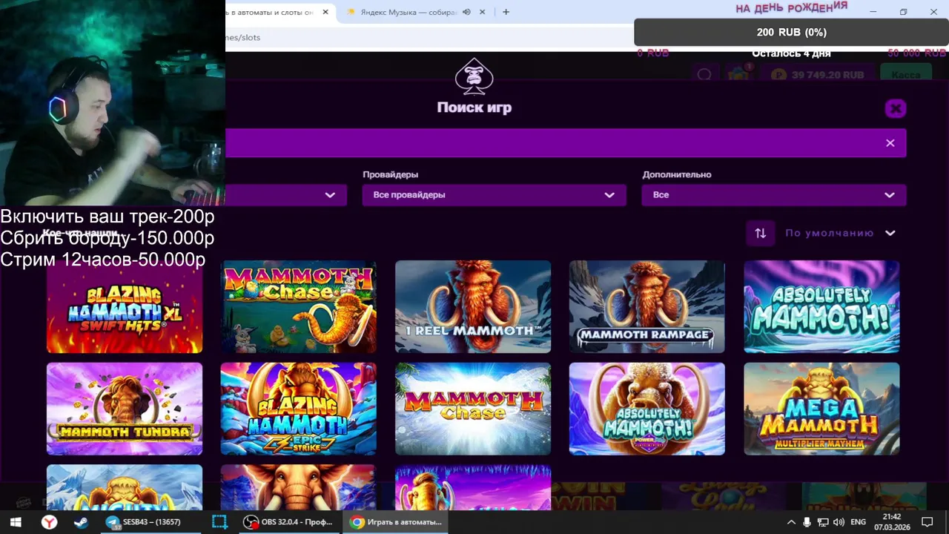Click the Касса cashier button

coord(905,75)
